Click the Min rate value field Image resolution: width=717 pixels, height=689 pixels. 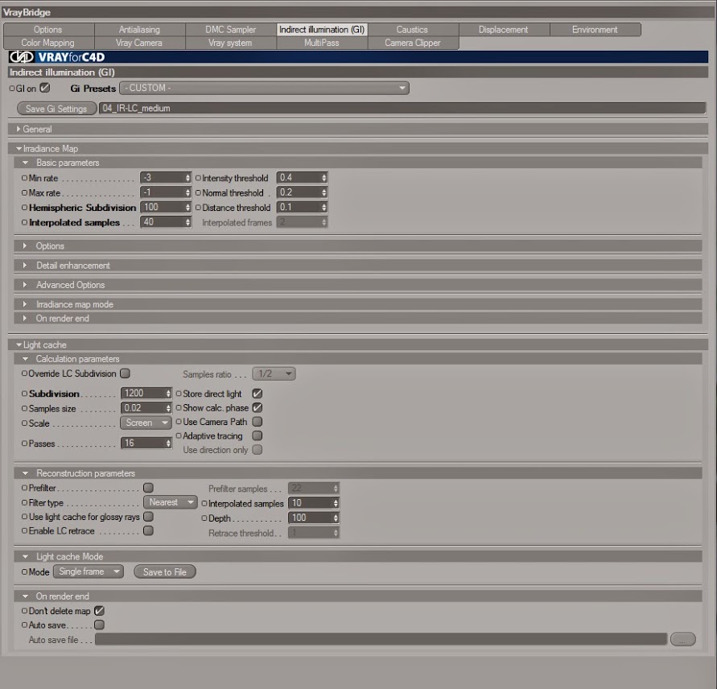coord(162,178)
